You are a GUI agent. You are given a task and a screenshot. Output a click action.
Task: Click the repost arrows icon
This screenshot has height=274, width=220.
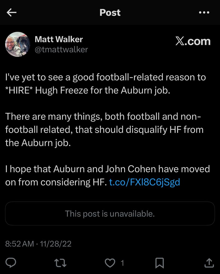[60, 263]
